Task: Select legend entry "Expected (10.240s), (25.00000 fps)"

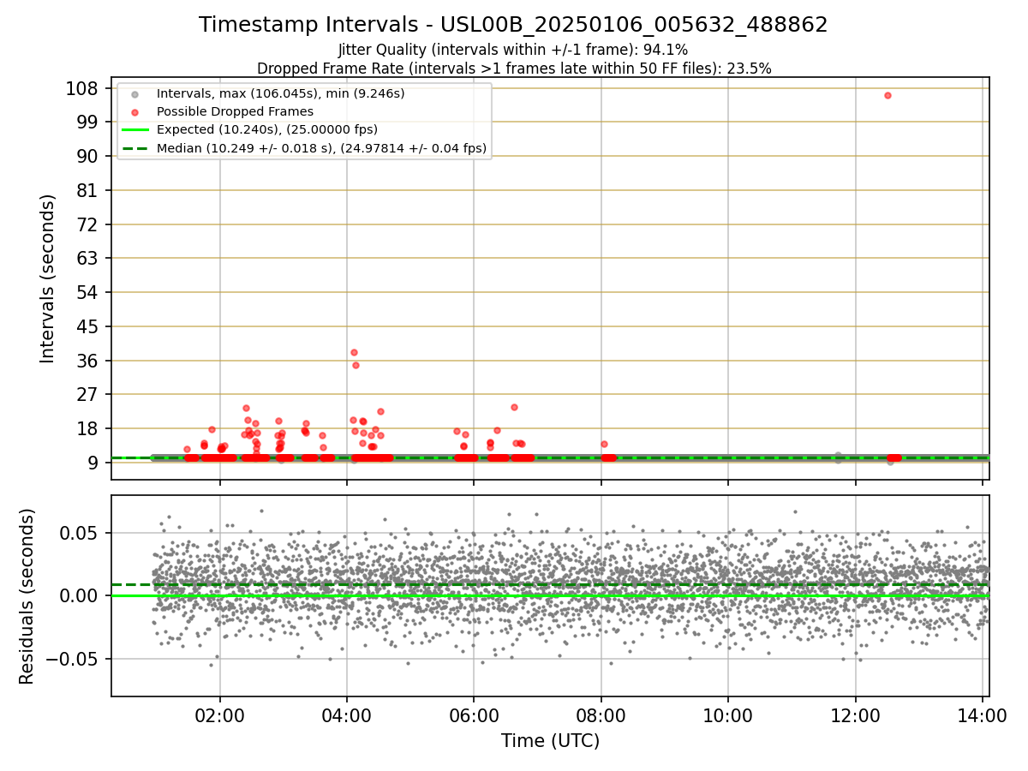Action: (x=267, y=130)
